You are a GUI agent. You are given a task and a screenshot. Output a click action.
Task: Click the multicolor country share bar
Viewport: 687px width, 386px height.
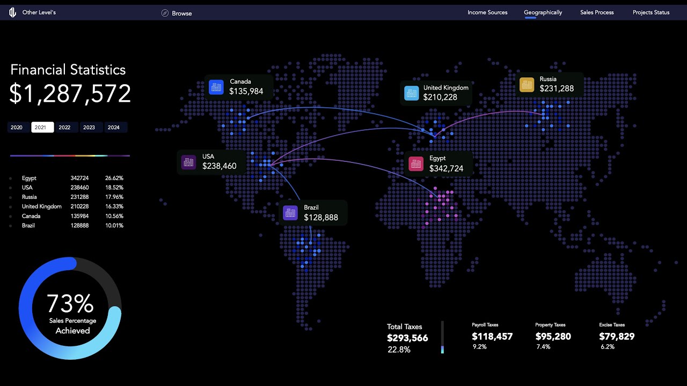click(70, 155)
